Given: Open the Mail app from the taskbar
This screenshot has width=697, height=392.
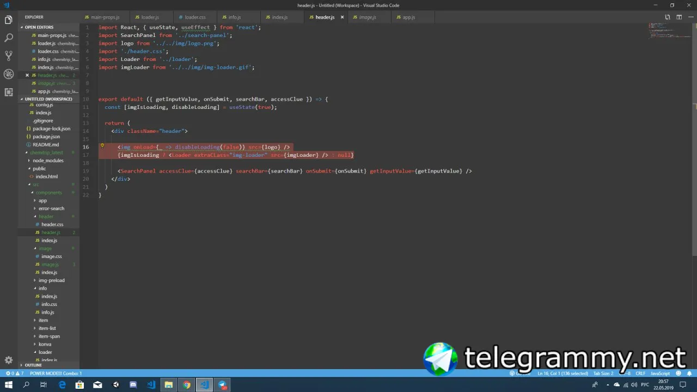Looking at the screenshot, I should tap(97, 385).
